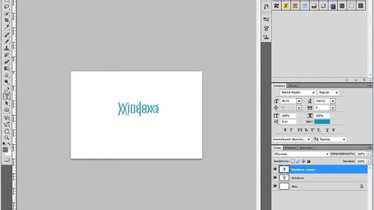
Task: Toggle lock image pixels brush icon
Action: tap(298, 161)
